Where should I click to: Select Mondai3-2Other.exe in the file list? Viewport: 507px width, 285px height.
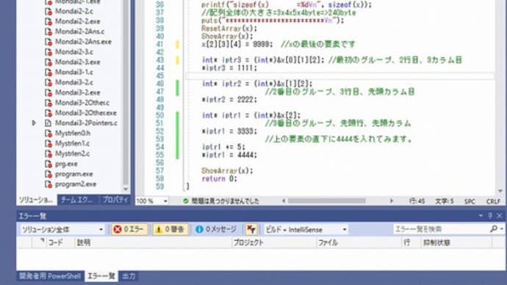tap(86, 113)
